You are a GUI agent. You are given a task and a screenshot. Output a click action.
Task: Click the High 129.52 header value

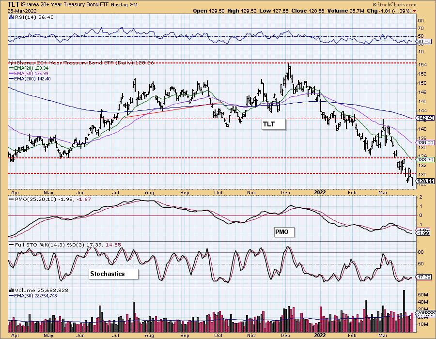(x=241, y=11)
